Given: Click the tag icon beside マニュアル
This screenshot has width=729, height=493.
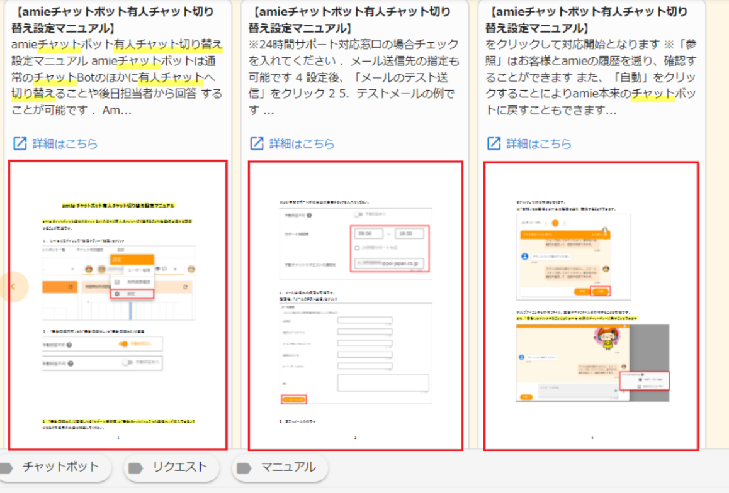Looking at the screenshot, I should 244,467.
